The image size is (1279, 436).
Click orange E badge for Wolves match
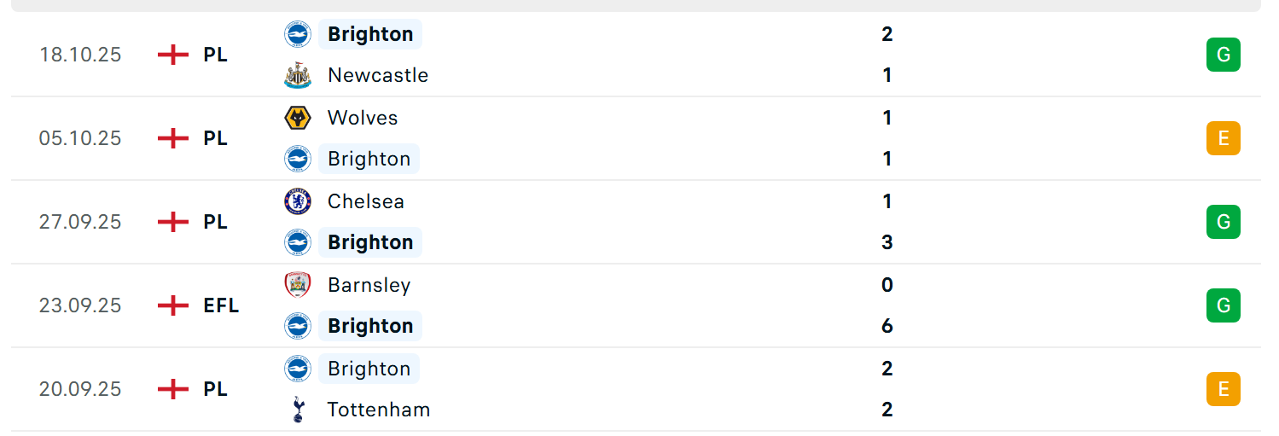click(1223, 138)
